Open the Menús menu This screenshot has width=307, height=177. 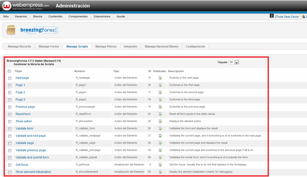coord(38,16)
